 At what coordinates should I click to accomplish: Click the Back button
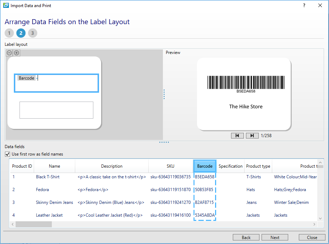coord(246,238)
